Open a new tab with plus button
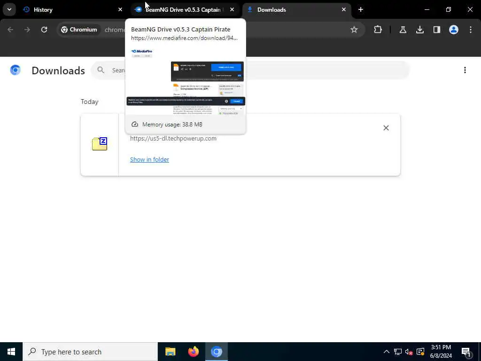 tap(361, 9)
